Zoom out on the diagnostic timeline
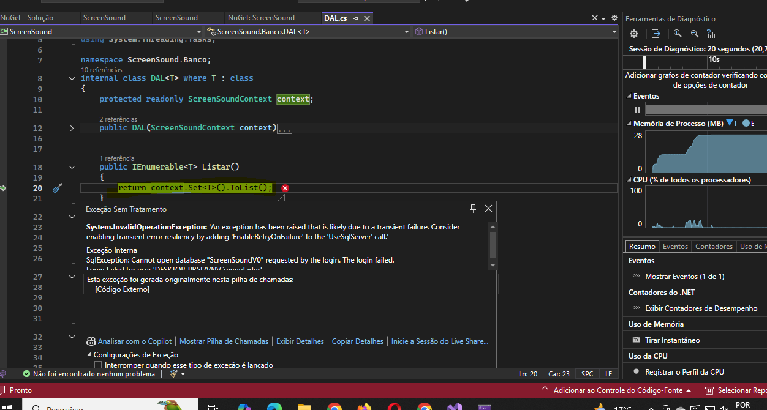The image size is (767, 410). tap(695, 34)
